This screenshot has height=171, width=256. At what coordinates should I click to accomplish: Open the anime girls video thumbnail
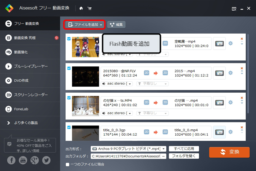(x=86, y=47)
